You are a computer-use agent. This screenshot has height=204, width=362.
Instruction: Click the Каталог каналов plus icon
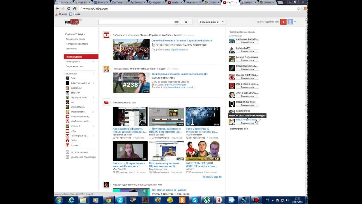coord(67,152)
